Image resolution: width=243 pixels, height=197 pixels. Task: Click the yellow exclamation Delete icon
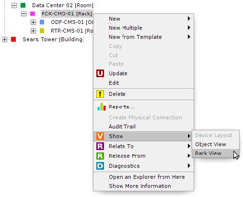tap(100, 94)
